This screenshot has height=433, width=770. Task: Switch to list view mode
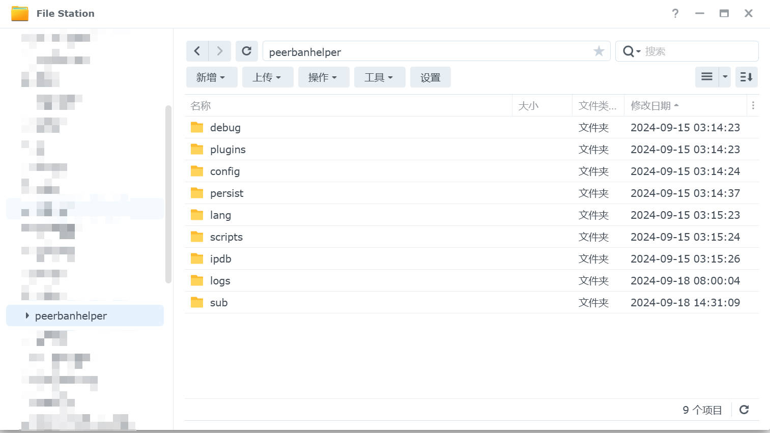tap(707, 77)
